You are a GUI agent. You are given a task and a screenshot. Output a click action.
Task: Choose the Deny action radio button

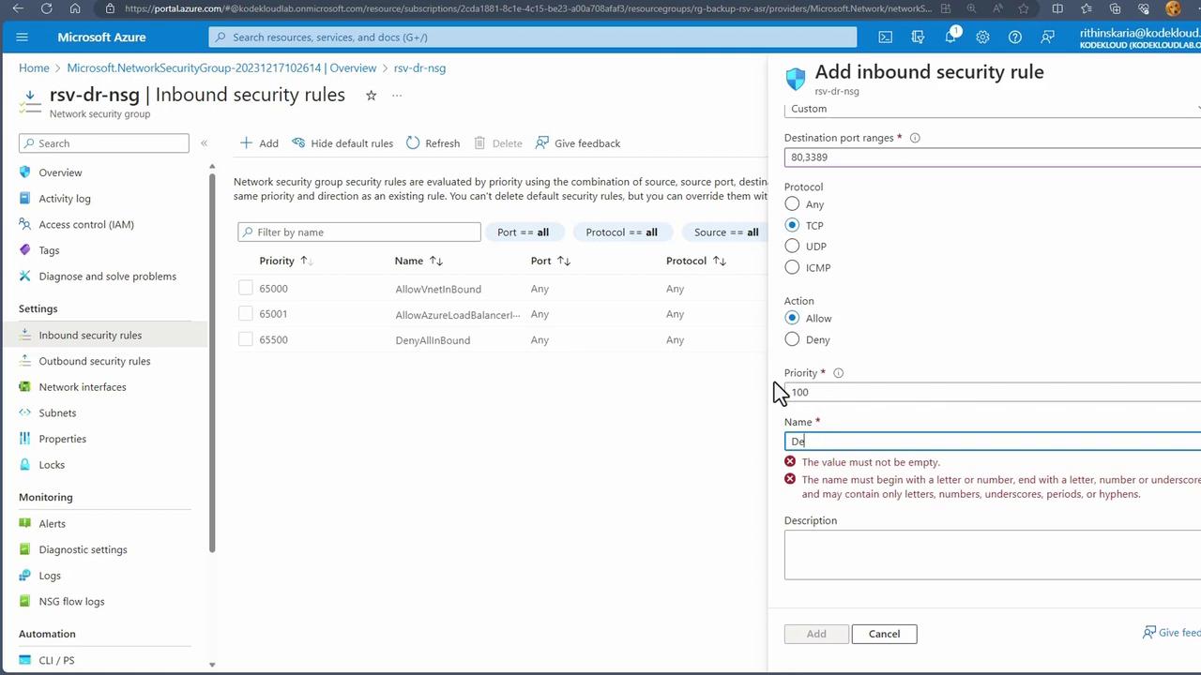(x=793, y=339)
